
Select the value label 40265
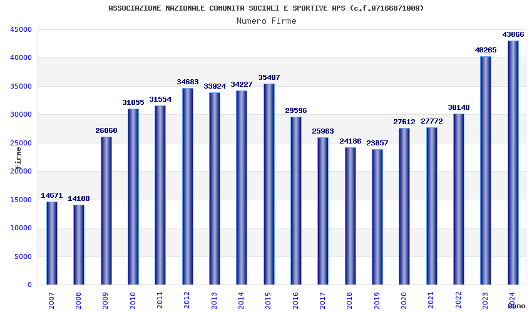tap(486, 50)
